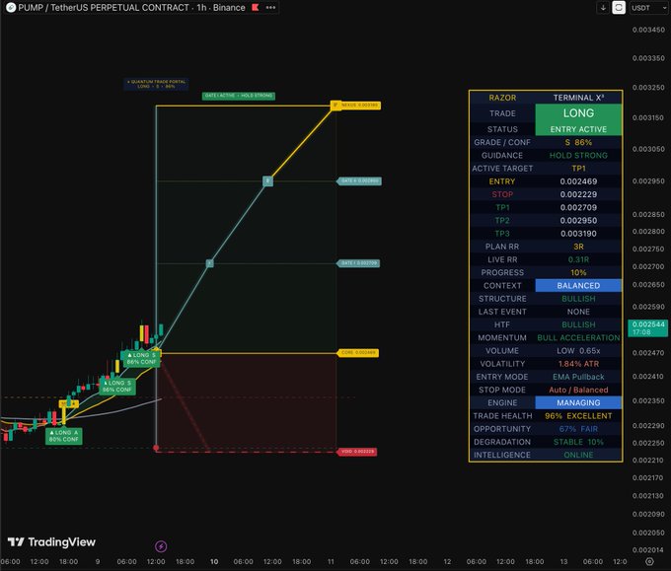Click the blue MANAGING engine cell
671x571 pixels.
578,403
